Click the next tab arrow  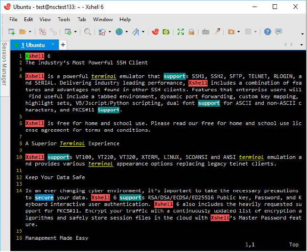coord(292,45)
